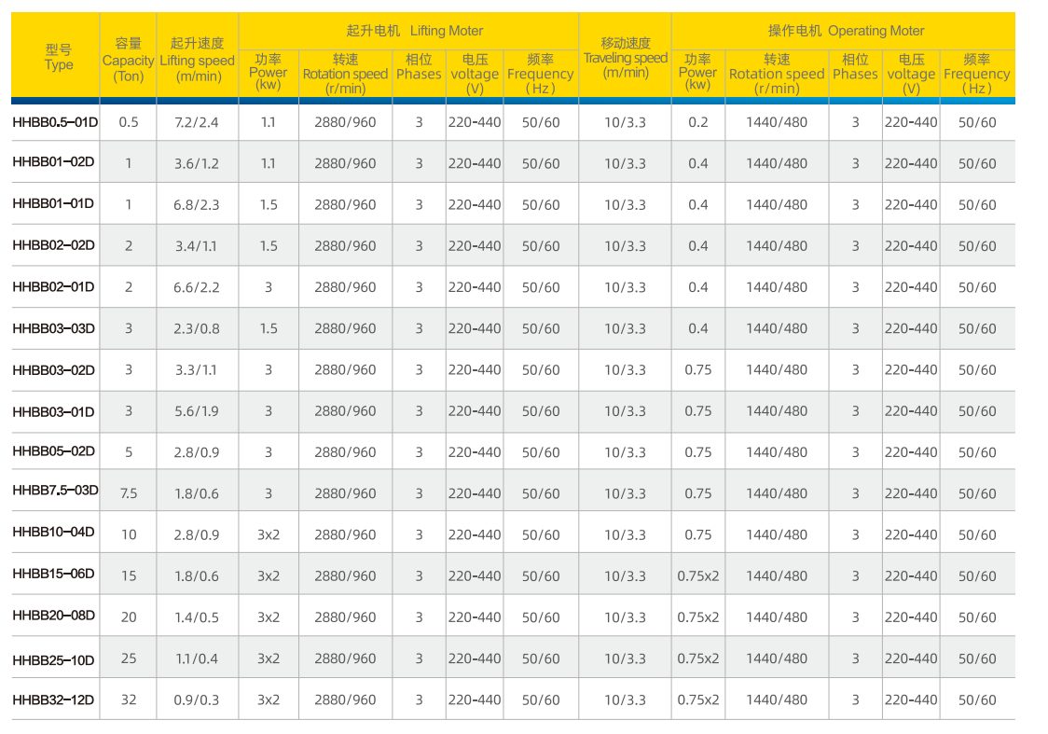The height and width of the screenshot is (734, 1048).
Task: Click capacity value 32
Action: (129, 700)
